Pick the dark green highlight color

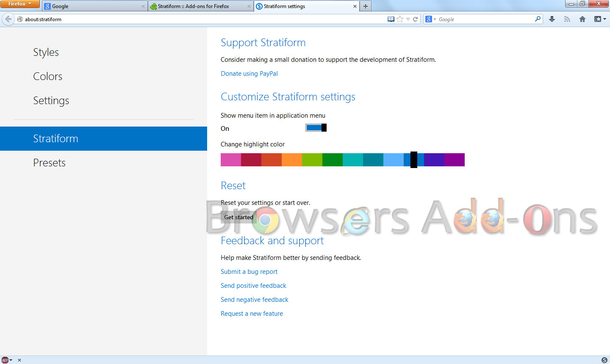point(333,160)
